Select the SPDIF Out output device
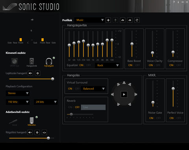Screen dimensions: 189x150 tap(15, 62)
